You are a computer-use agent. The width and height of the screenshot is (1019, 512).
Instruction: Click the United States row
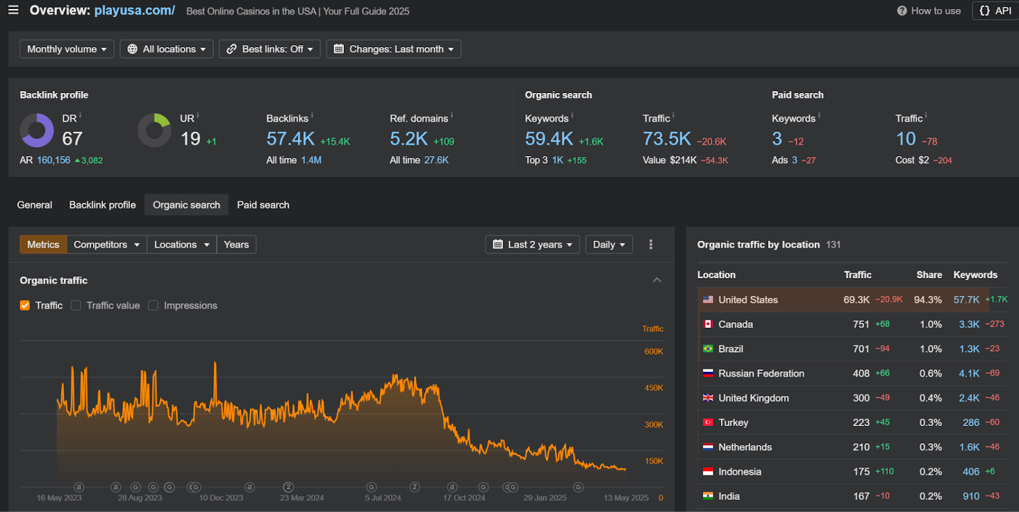pos(852,300)
